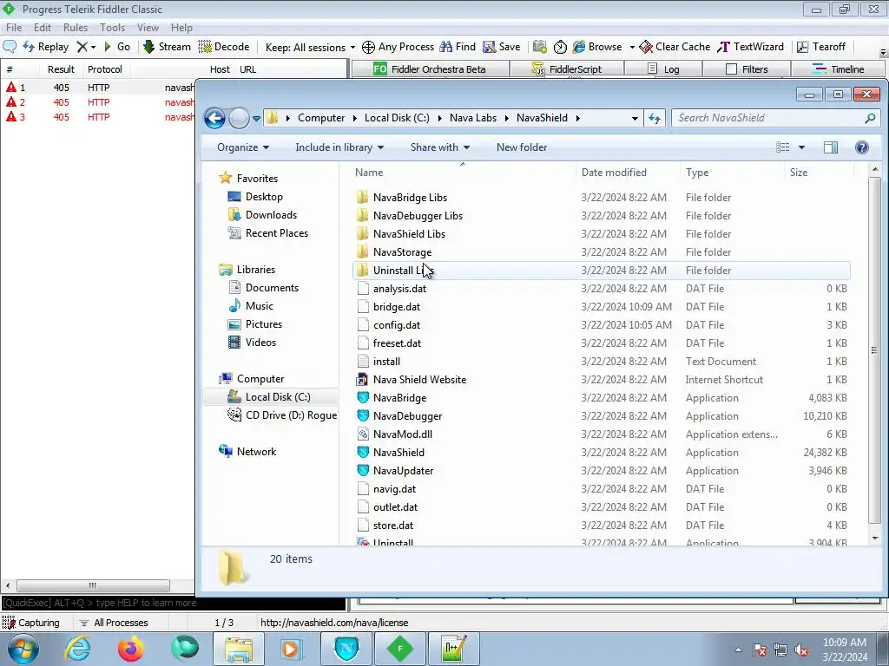
Task: Click Find in Fiddler toolbar
Action: point(458,47)
